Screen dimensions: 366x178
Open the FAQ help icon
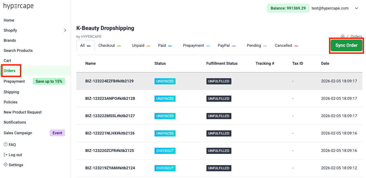pos(5,144)
